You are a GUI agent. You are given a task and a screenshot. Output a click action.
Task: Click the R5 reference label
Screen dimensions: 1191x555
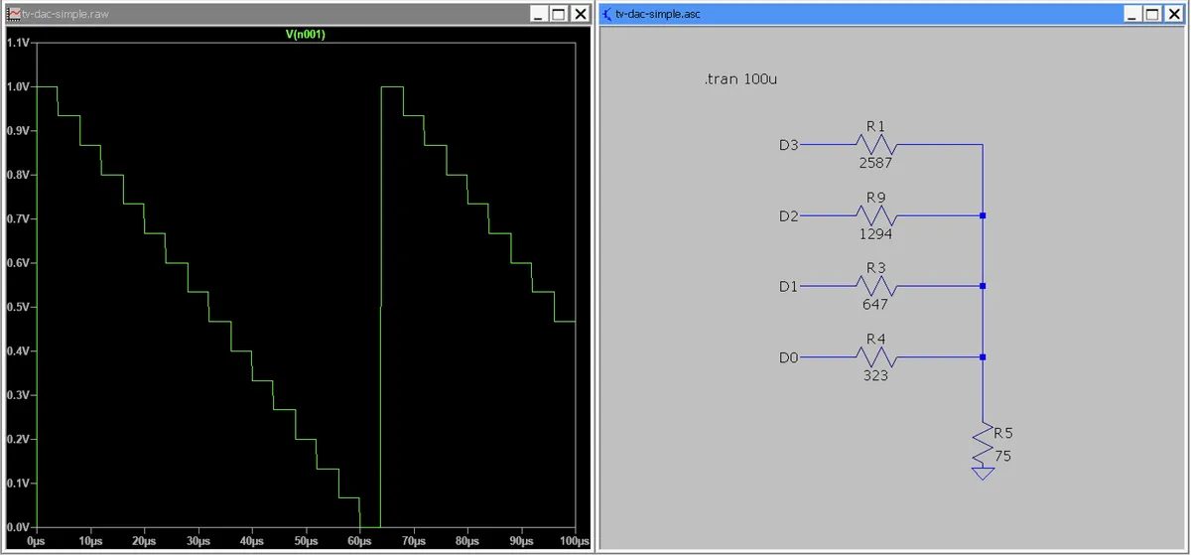coord(1003,433)
